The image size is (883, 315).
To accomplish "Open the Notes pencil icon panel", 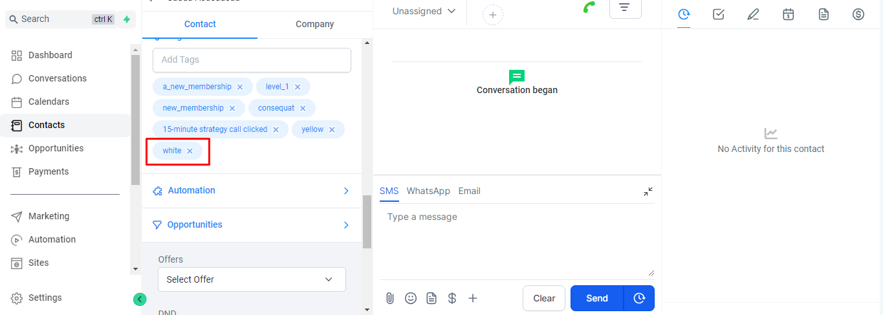I will [753, 14].
